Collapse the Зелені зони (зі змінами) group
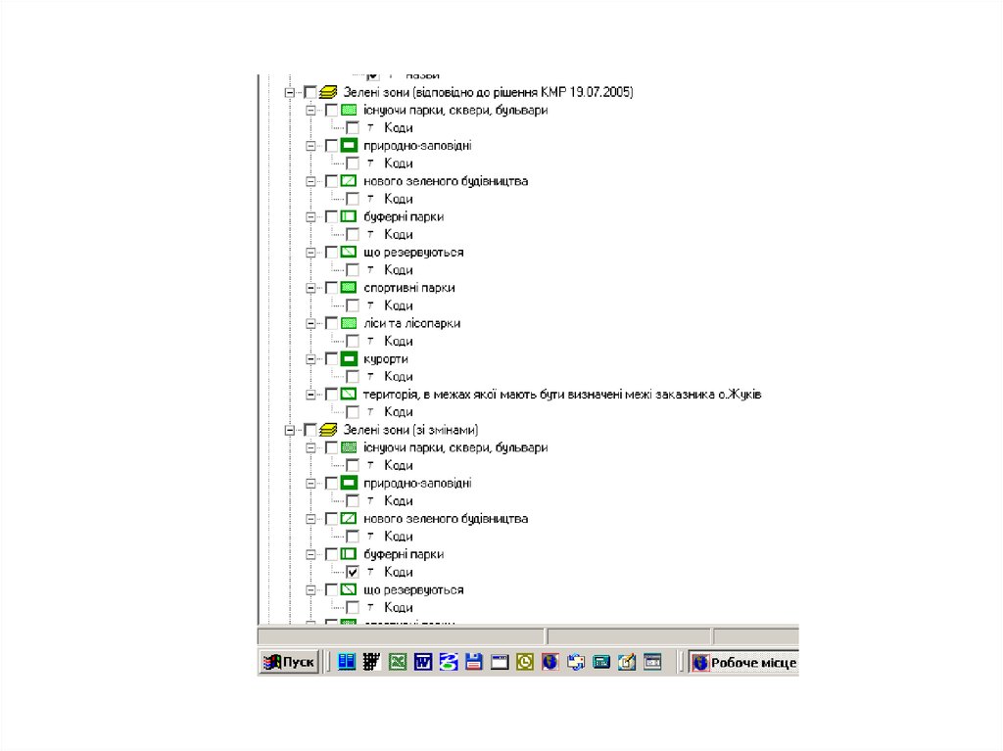 tap(289, 430)
